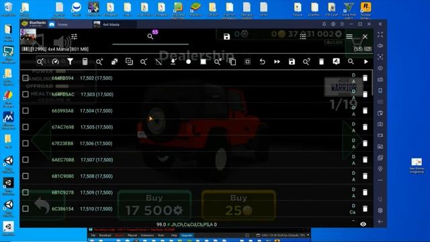This screenshot has height=242, width=430.
Task: Toggle the eye visibility icon at bottom right
Action: [x=363, y=224]
